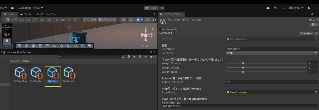Image resolution: width=319 pixels, height=110 pixels.
Task: Open the scene effects dropdown arrow
Action: pos(142,20)
